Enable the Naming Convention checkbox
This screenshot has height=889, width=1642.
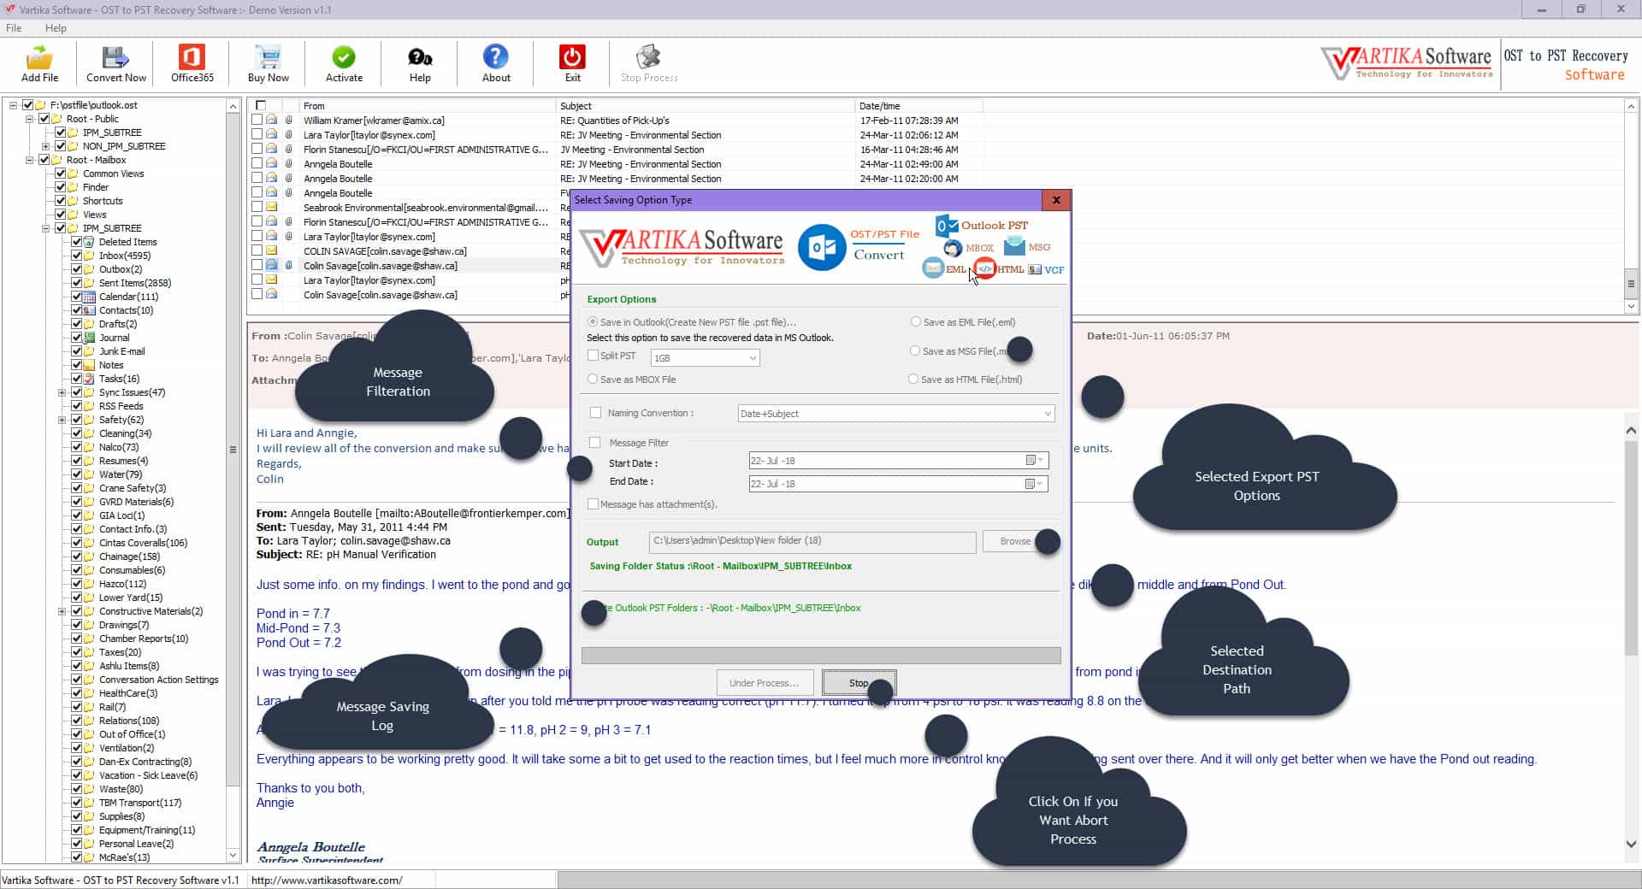(595, 413)
